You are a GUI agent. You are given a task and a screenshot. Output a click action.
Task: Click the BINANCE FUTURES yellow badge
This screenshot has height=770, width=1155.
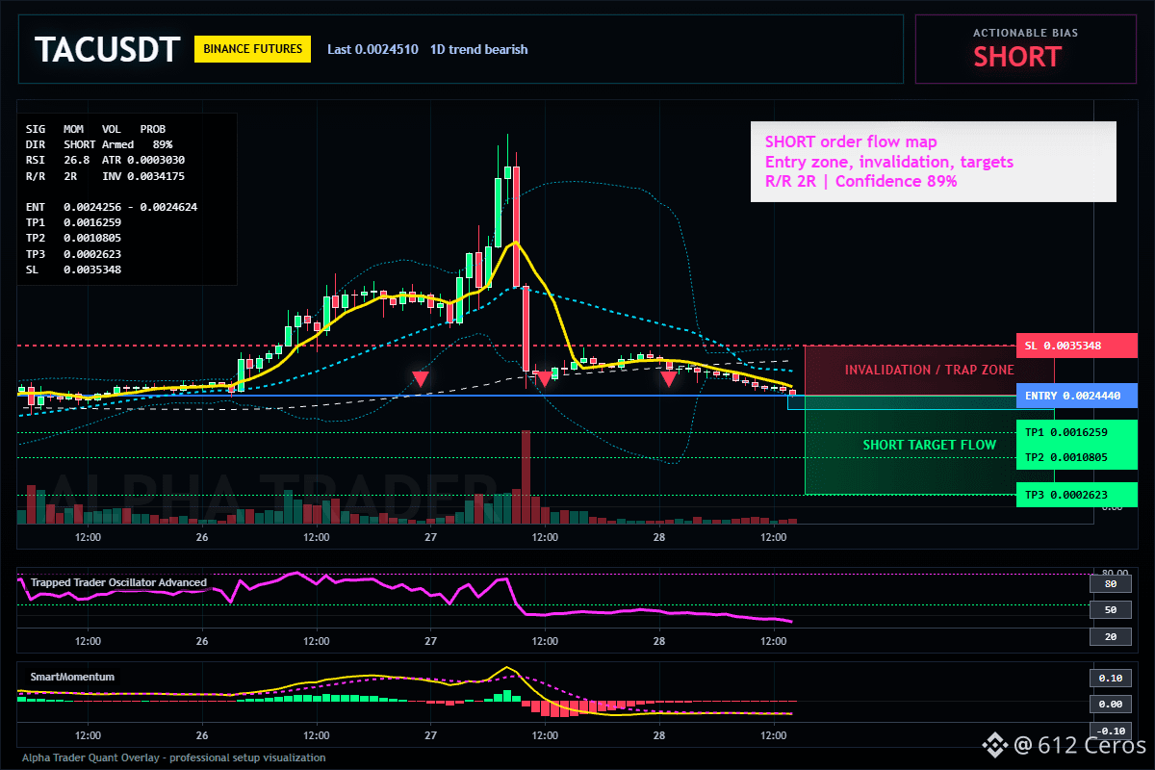pyautogui.click(x=252, y=49)
